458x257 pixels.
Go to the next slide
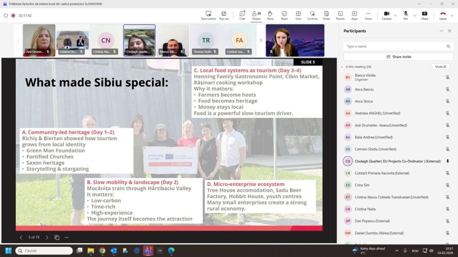pos(47,237)
